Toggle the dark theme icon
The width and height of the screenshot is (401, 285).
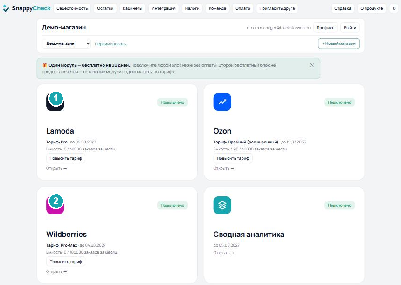(x=394, y=8)
